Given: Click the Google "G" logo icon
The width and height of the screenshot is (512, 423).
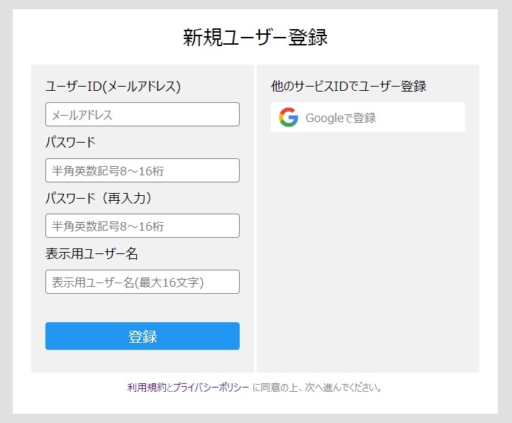Looking at the screenshot, I should [288, 118].
